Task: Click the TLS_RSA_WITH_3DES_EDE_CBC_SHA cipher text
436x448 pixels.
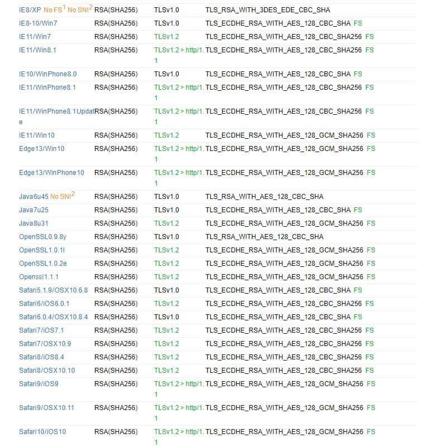Action: 267,10
